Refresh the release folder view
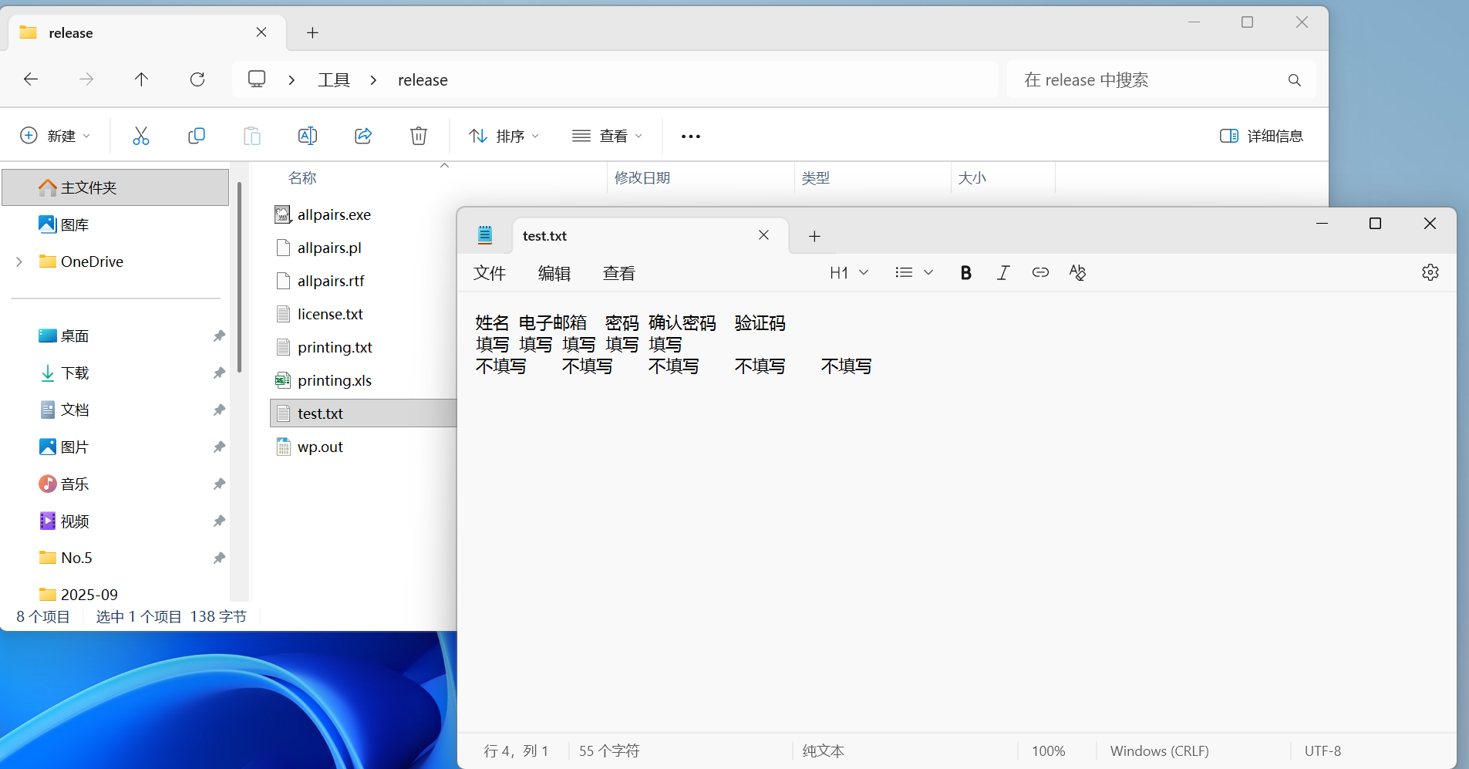 pos(197,79)
